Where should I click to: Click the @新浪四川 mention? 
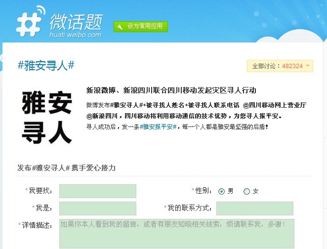(102, 116)
